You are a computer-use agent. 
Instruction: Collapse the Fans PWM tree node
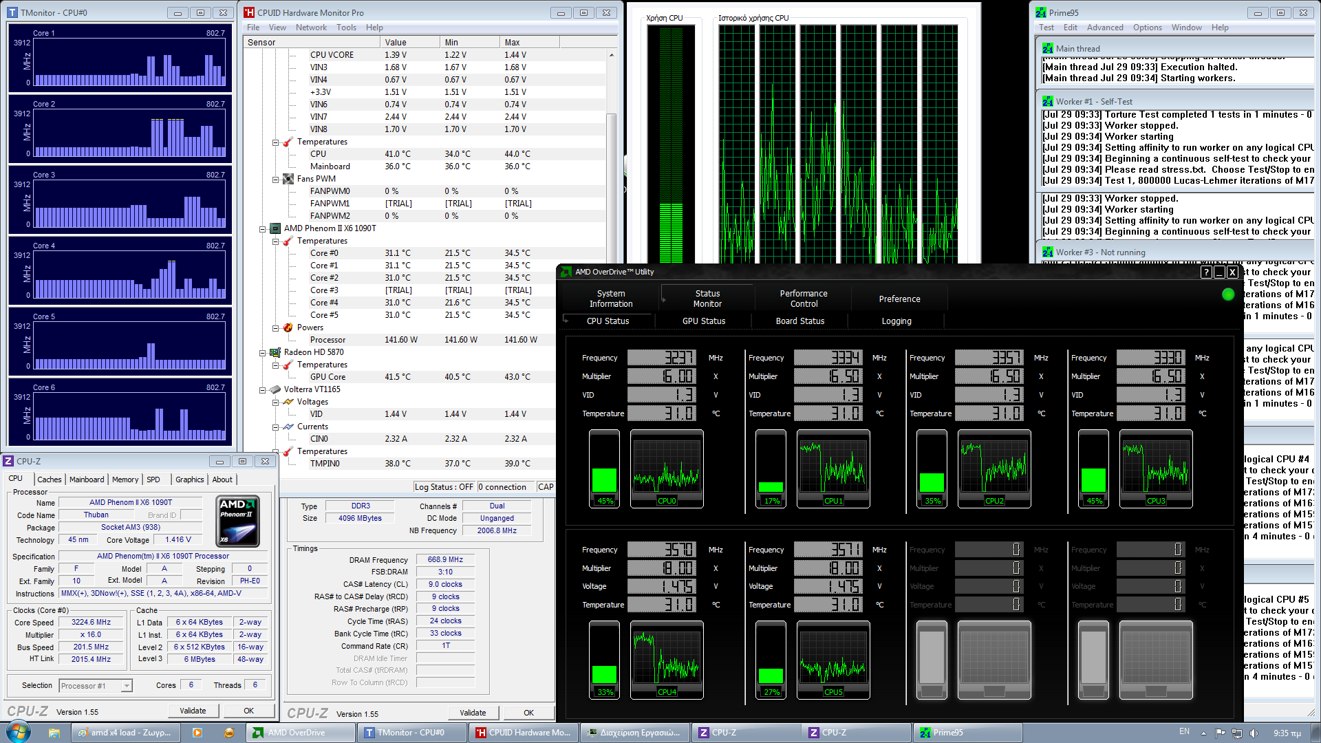(x=275, y=179)
